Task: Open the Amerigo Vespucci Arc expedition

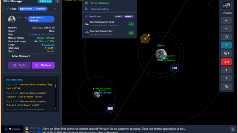Action: tap(109, 33)
